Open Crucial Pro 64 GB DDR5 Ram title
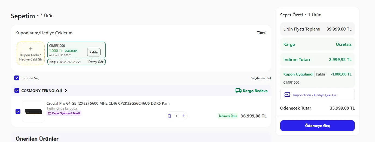 coord(108,103)
